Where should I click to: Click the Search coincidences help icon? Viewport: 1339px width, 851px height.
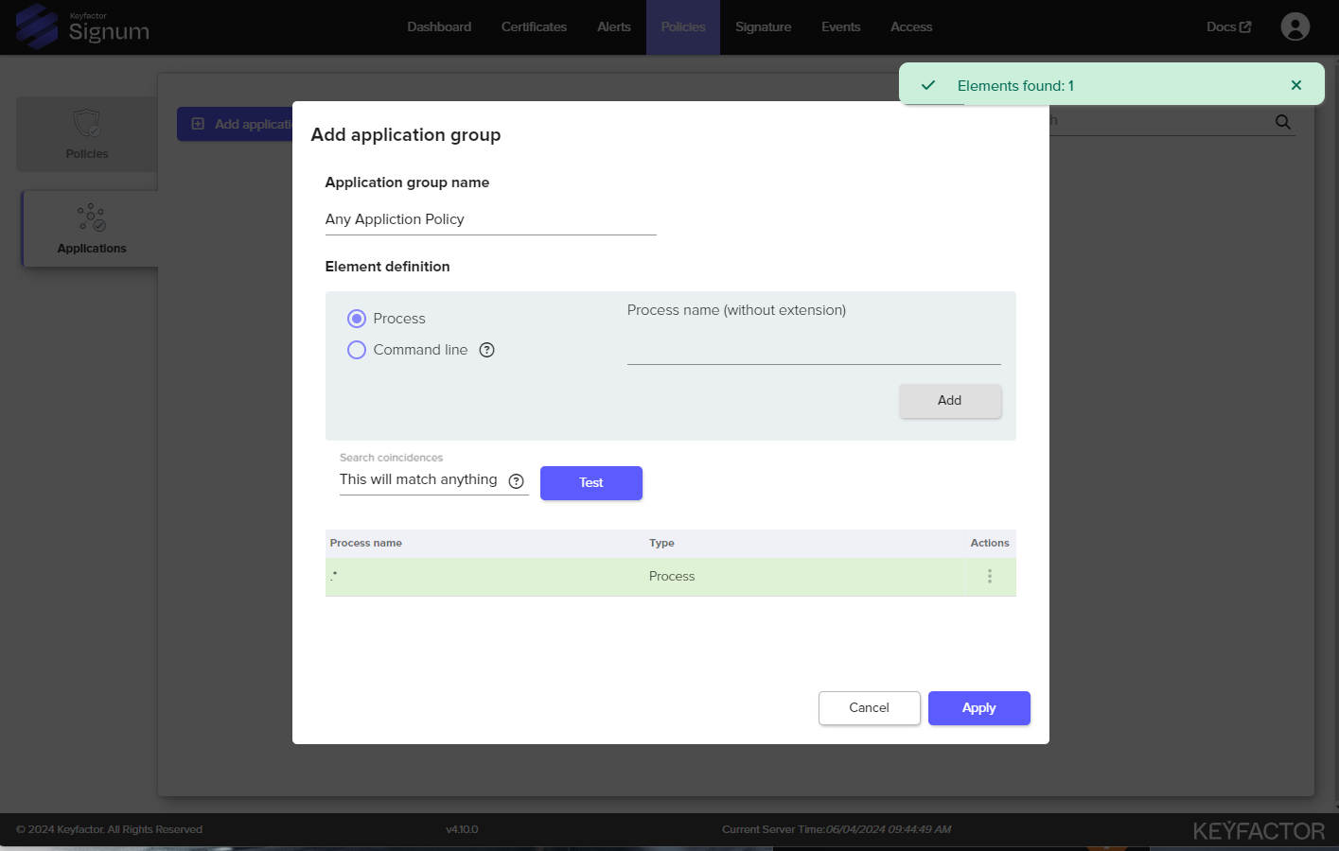coord(516,481)
